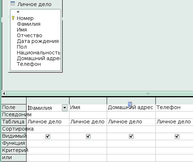Click column header above Телефон field
Viewport: 193px width, 162px height.
point(174,101)
